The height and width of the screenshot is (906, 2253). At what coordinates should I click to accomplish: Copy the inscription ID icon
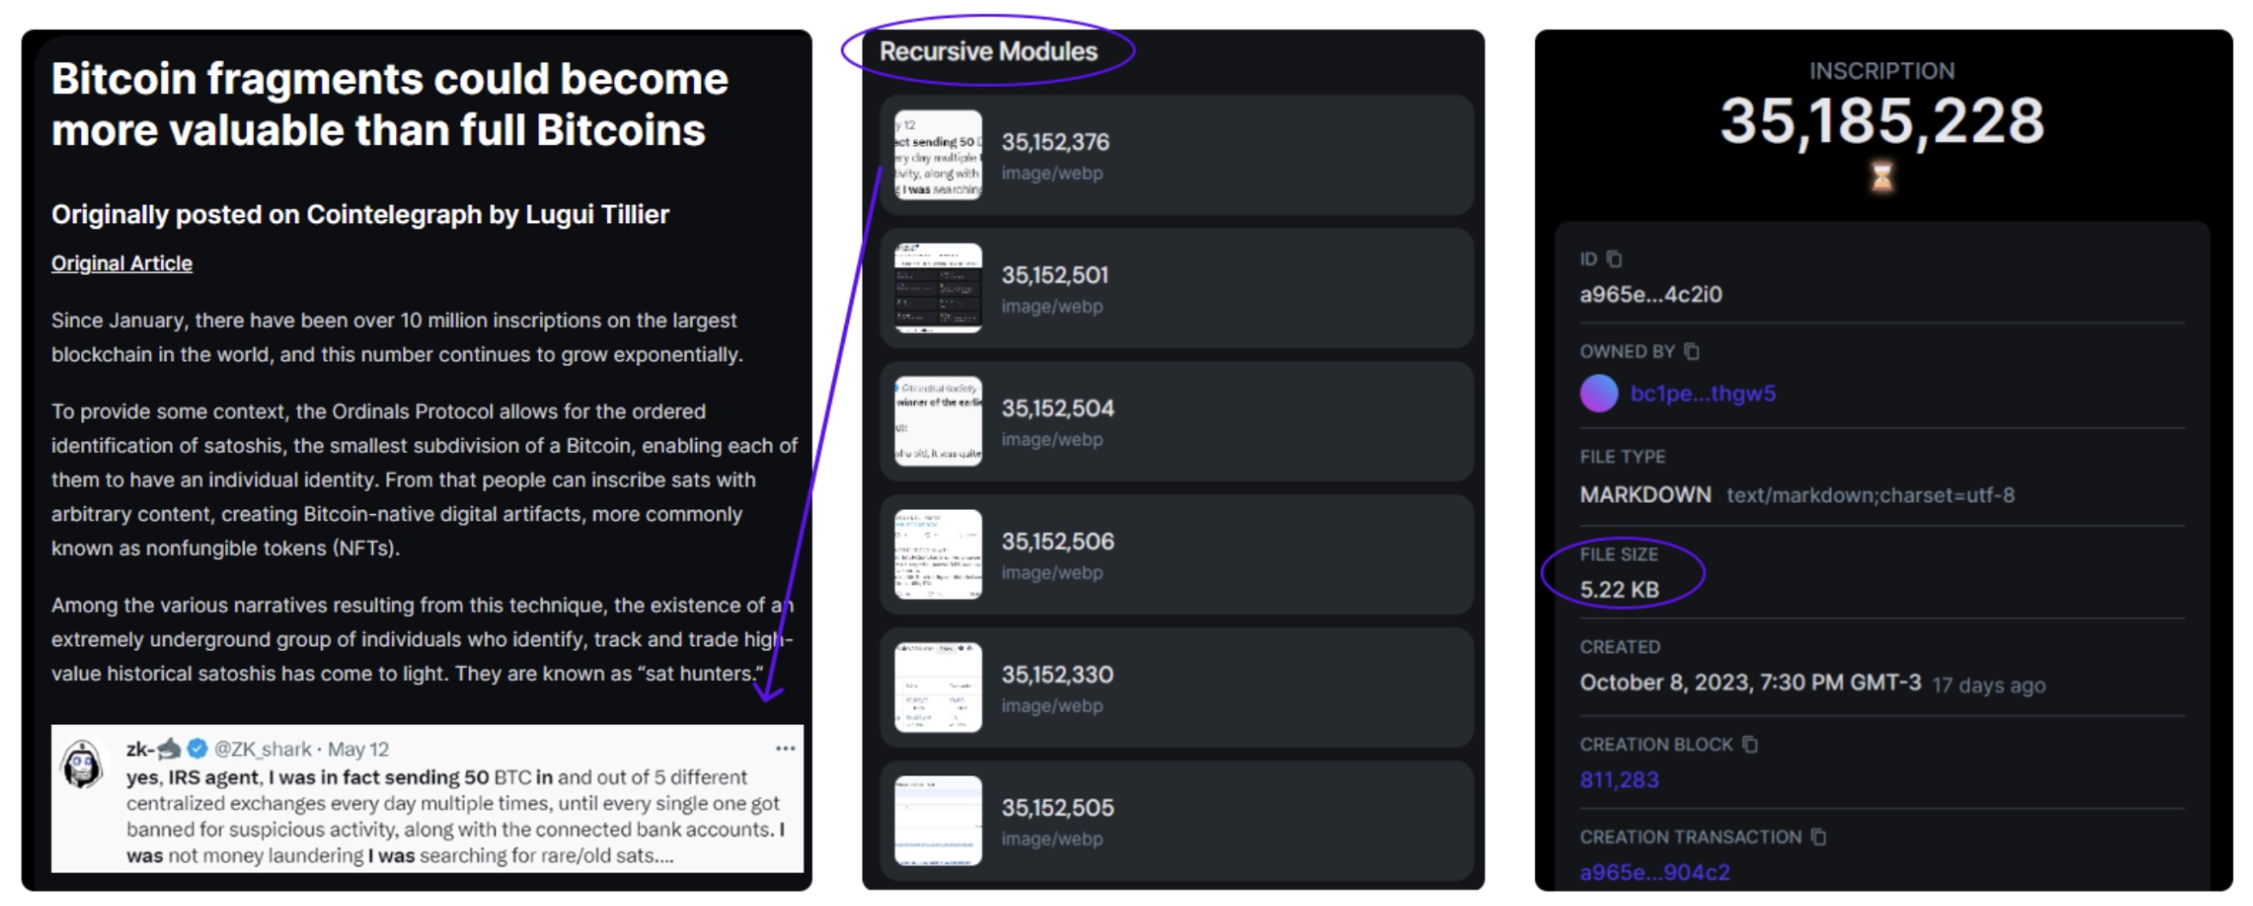pos(1615,259)
